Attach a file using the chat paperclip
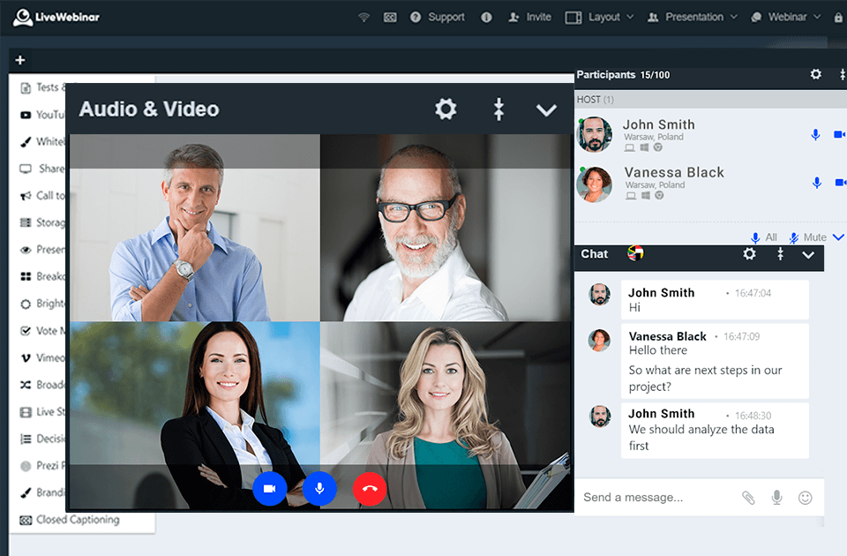Image resolution: width=847 pixels, height=556 pixels. pyautogui.click(x=748, y=497)
